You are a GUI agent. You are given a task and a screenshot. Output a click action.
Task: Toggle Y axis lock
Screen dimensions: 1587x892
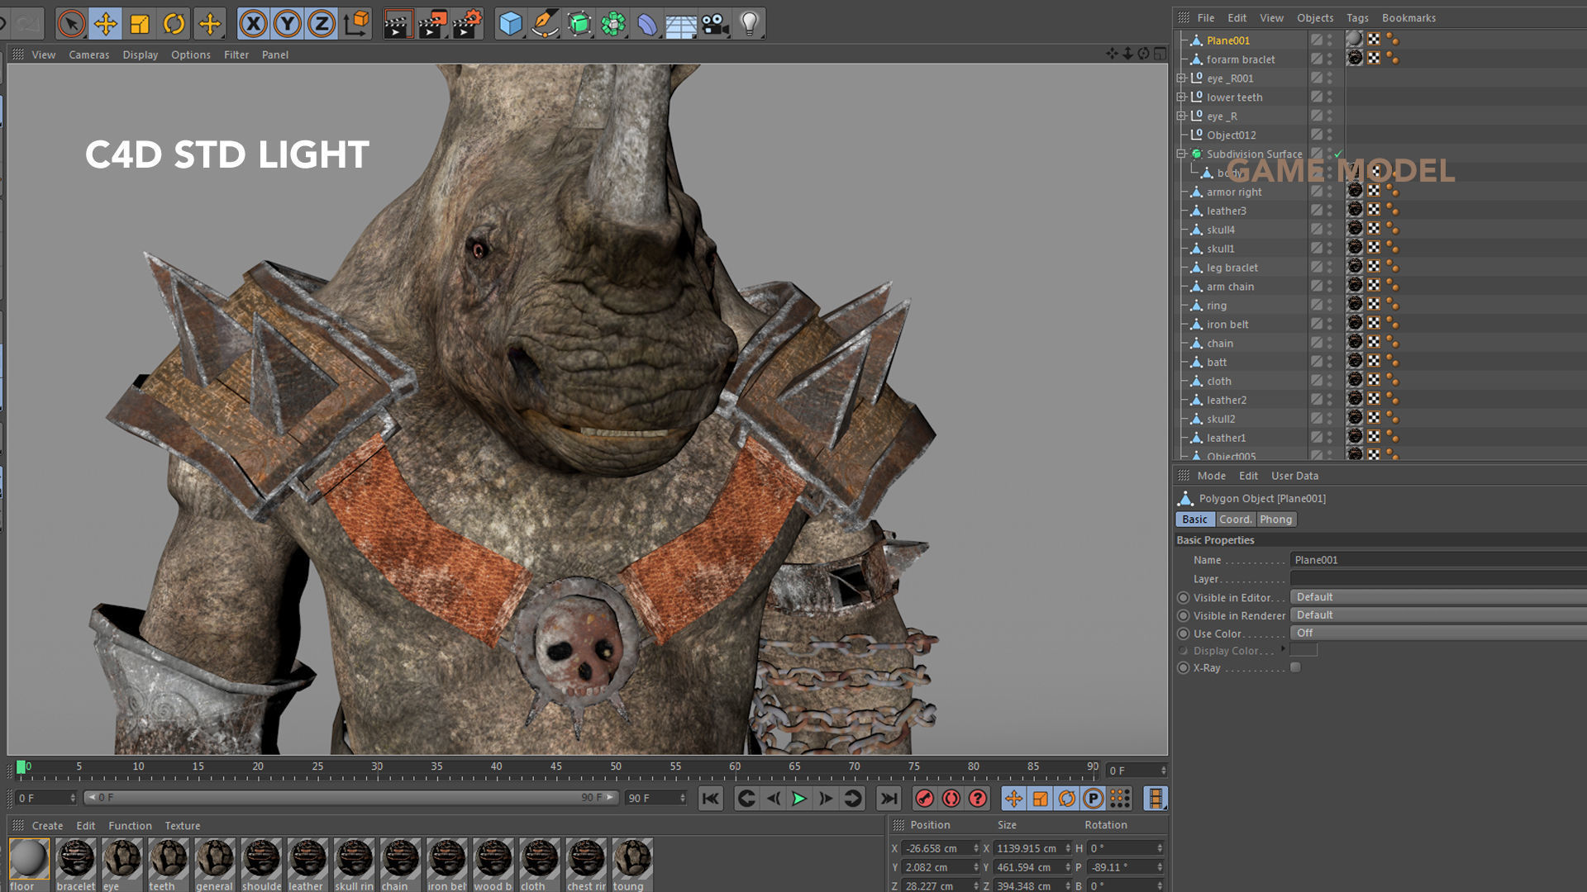[288, 24]
